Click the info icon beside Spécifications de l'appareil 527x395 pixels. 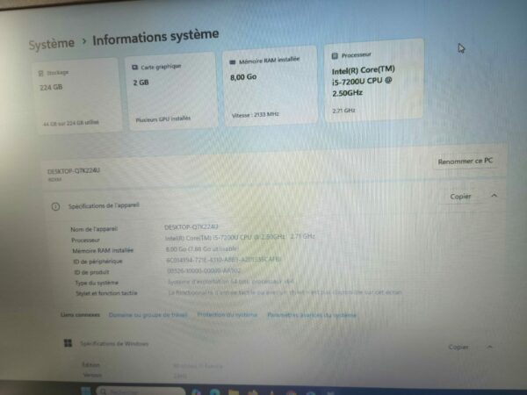pos(55,206)
